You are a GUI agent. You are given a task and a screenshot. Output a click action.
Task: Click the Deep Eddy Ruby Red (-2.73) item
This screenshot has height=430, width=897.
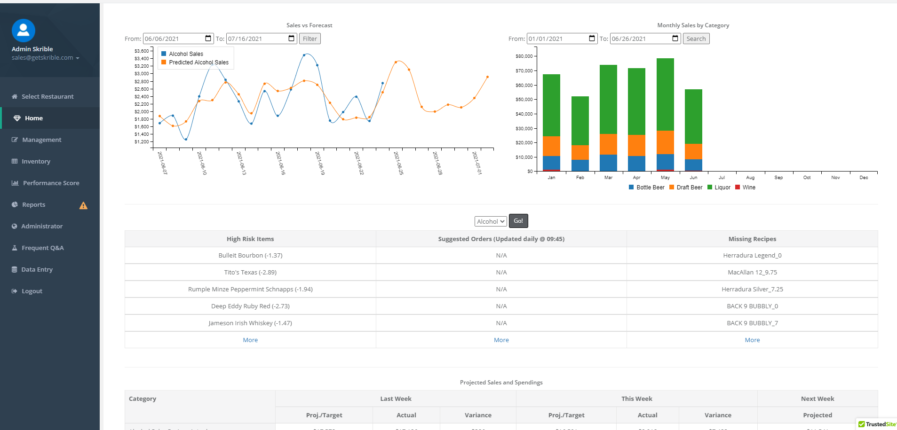pos(250,306)
